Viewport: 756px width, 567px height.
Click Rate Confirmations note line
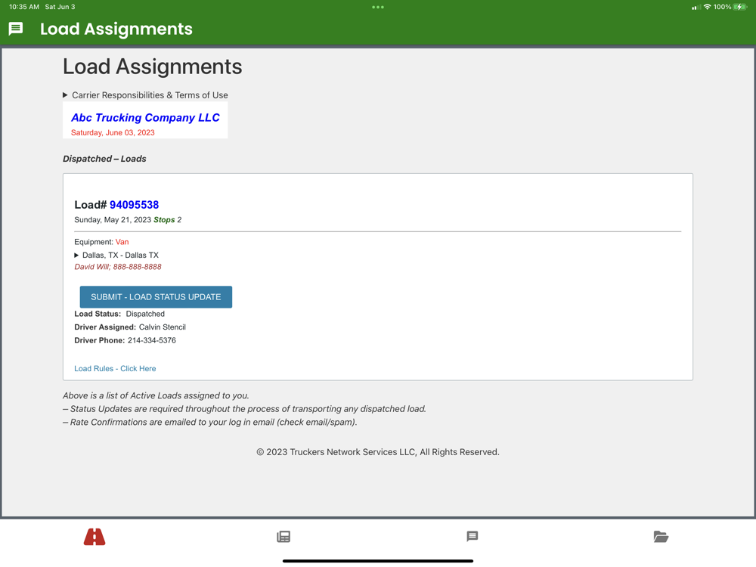[209, 422]
